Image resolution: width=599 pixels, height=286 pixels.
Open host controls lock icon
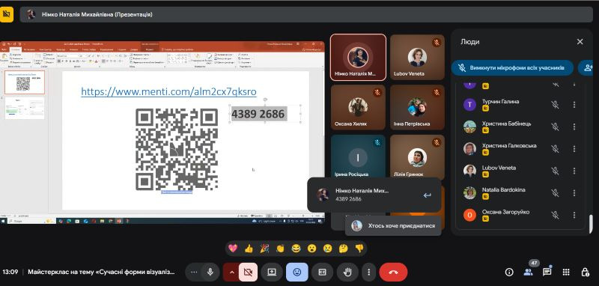click(585, 272)
